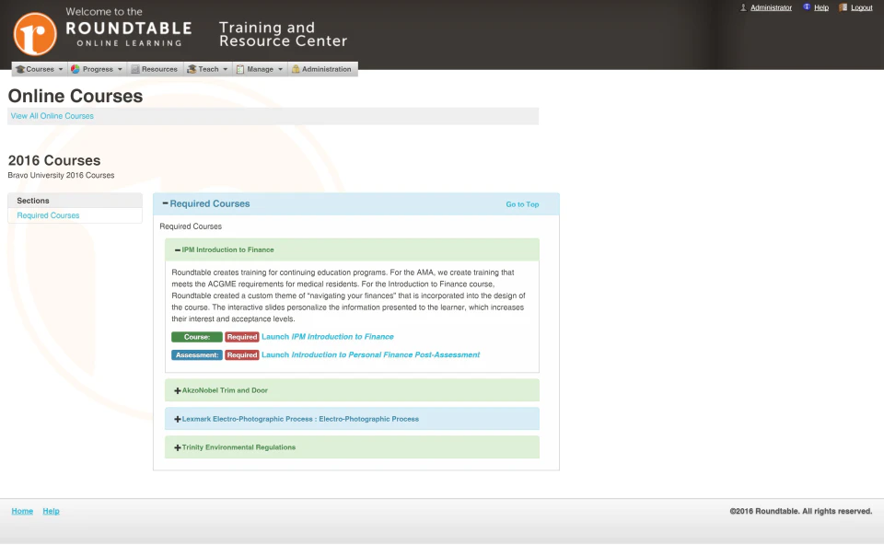Open the Resources image icon
Viewport: 884px width, 545px height.
click(134, 68)
